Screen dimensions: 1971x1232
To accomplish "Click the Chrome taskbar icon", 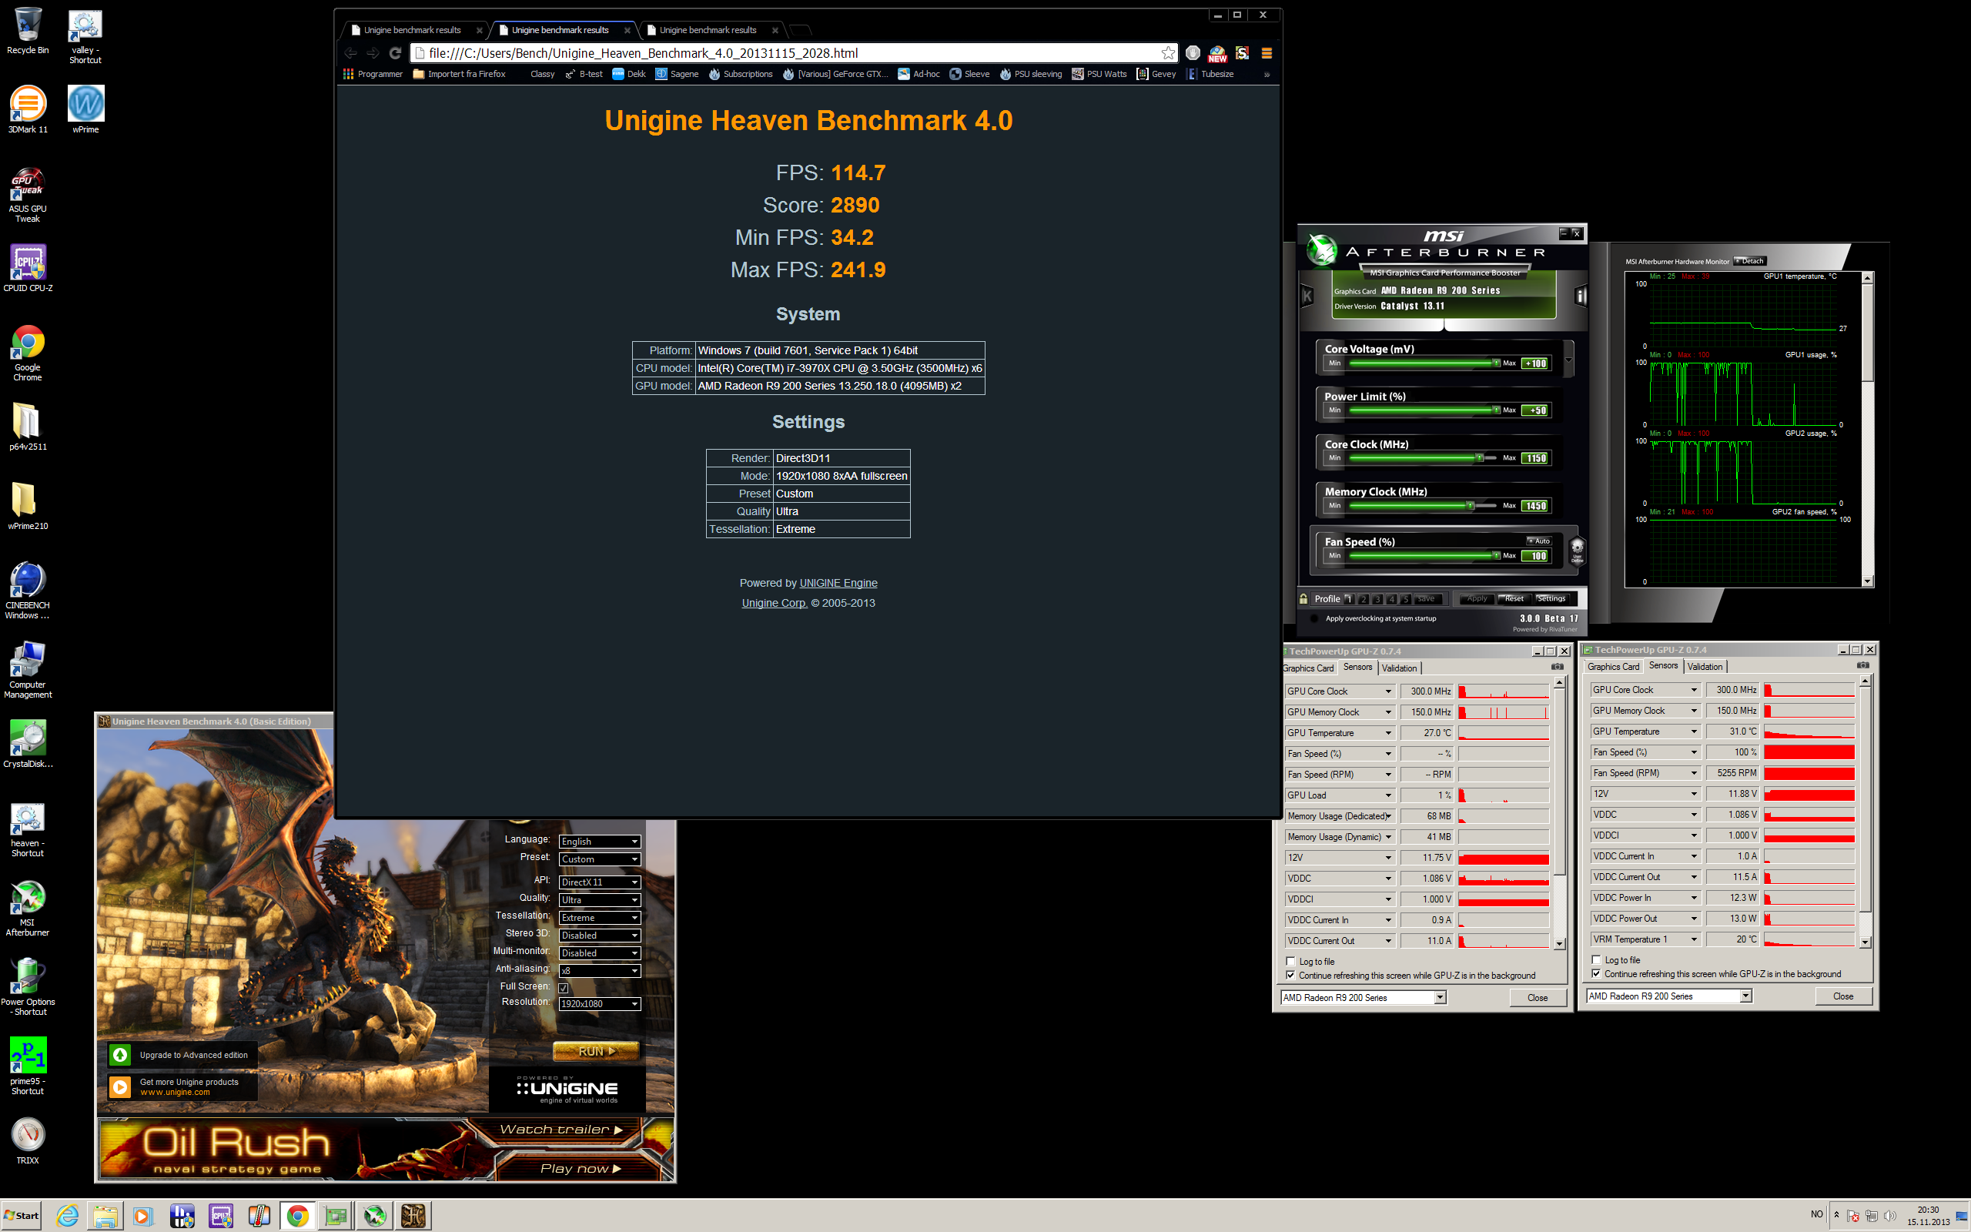I will 297,1216.
